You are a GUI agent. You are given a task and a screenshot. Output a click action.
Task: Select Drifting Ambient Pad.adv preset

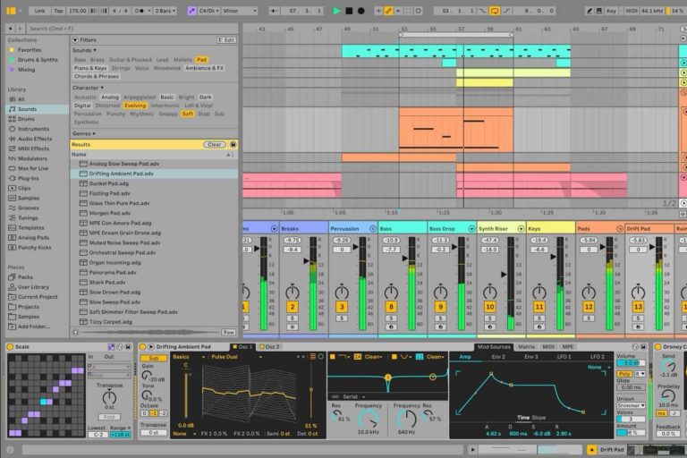tap(121, 174)
